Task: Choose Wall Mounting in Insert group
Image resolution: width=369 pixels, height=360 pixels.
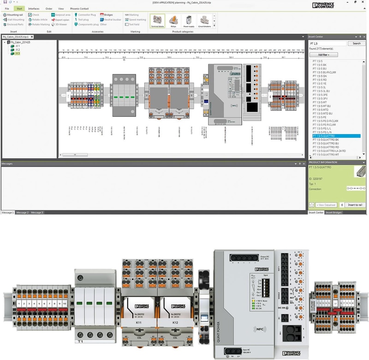Action: (x=13, y=19)
